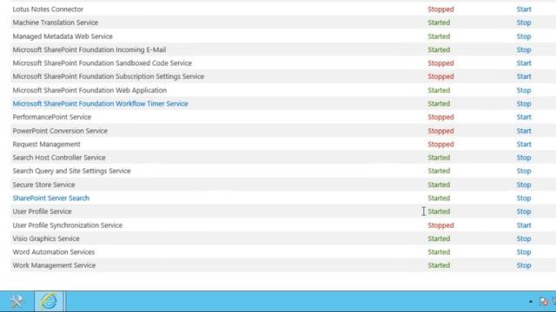The width and height of the screenshot is (556, 312).
Task: Select Managed Metadata Web Service text
Action: click(x=63, y=36)
